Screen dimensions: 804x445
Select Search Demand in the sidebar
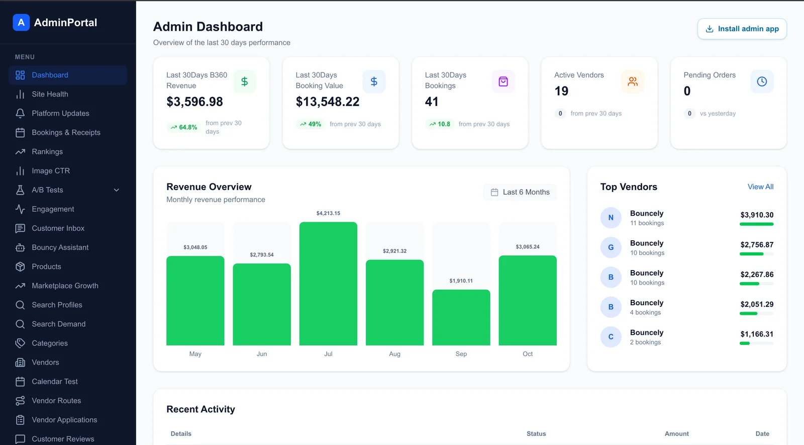[68, 324]
